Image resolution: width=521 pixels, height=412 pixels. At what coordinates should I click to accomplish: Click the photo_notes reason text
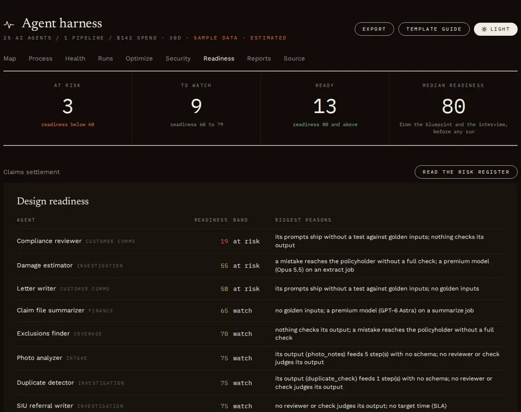[387, 358]
